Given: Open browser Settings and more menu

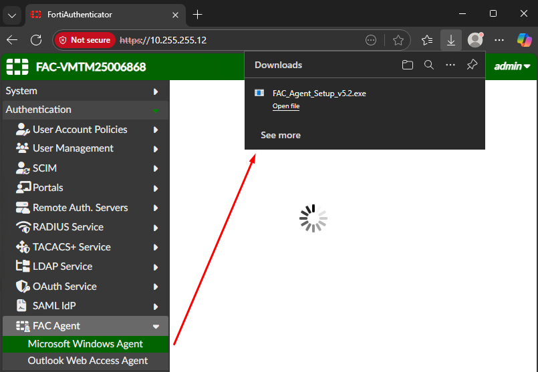Looking at the screenshot, I should [x=499, y=41].
